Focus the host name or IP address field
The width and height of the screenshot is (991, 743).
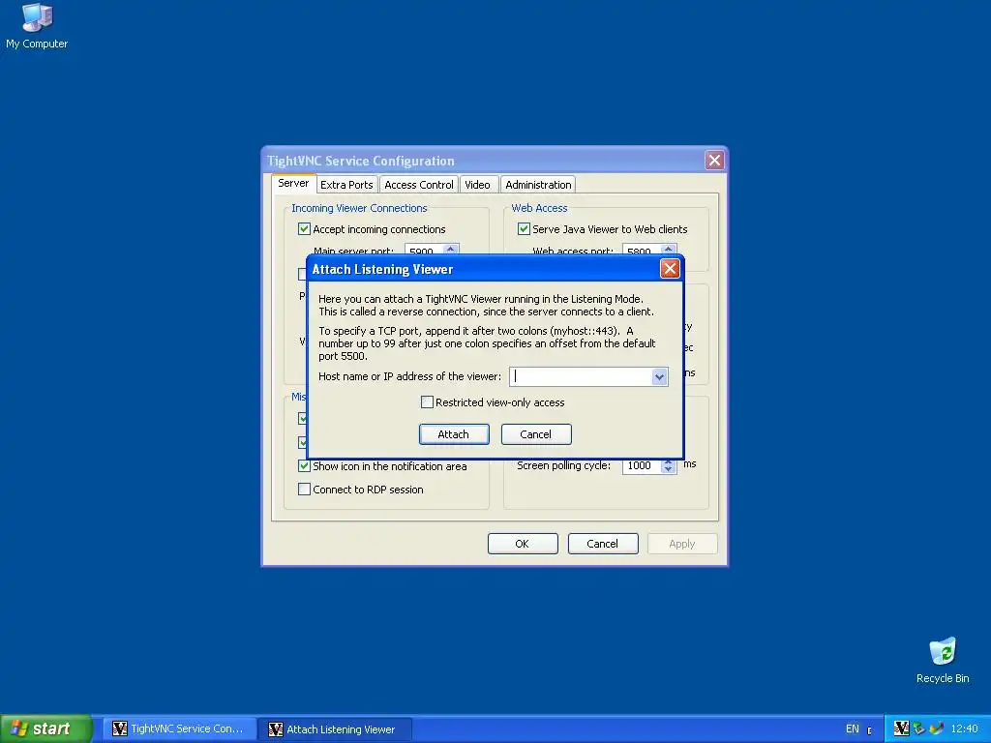(x=581, y=377)
